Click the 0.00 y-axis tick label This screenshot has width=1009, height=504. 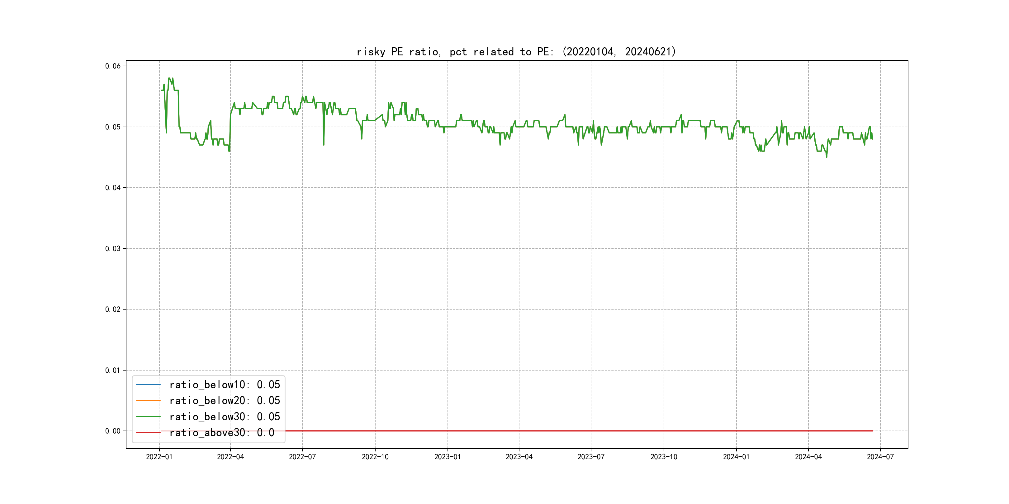tap(113, 431)
